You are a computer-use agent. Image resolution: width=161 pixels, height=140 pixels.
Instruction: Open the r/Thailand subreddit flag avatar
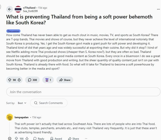(18, 9)
